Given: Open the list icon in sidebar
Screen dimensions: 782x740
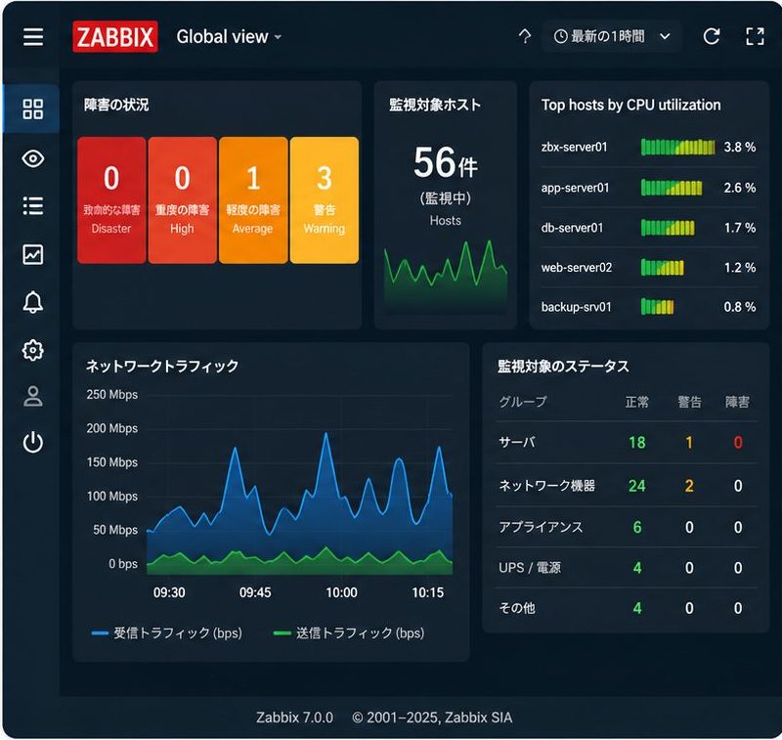Looking at the screenshot, I should [x=33, y=205].
